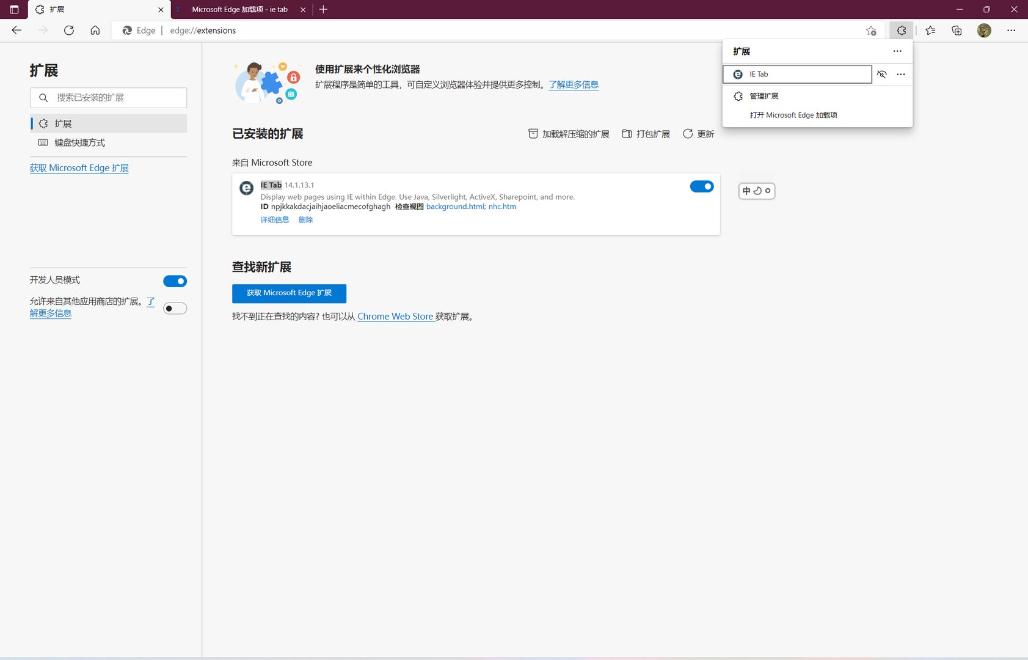Refresh the current page
This screenshot has height=660, width=1028.
click(x=69, y=31)
